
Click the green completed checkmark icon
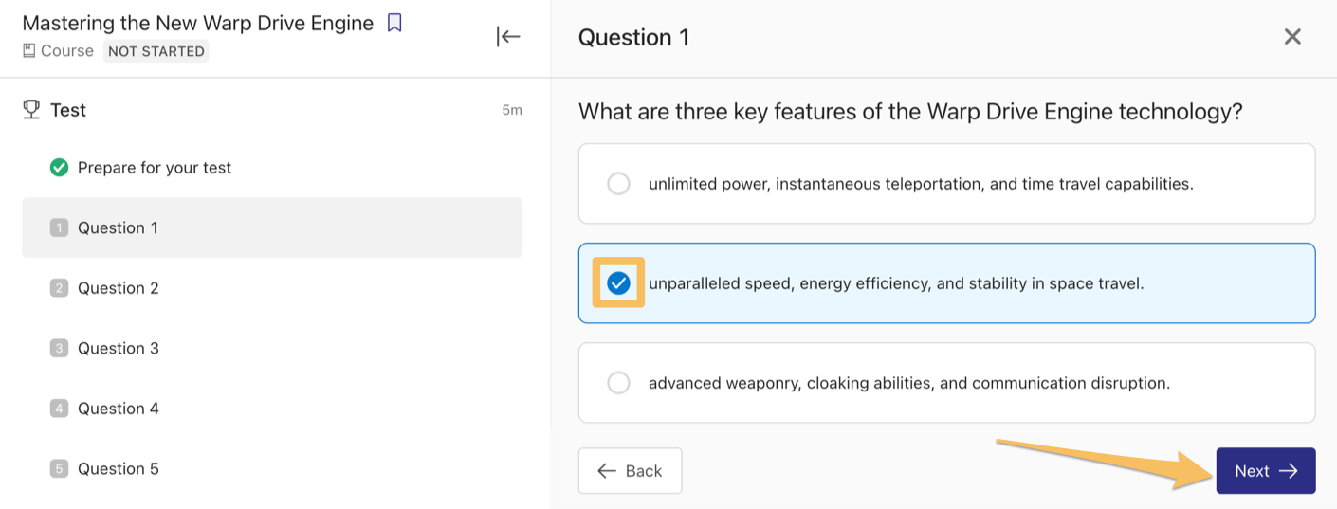tap(59, 168)
